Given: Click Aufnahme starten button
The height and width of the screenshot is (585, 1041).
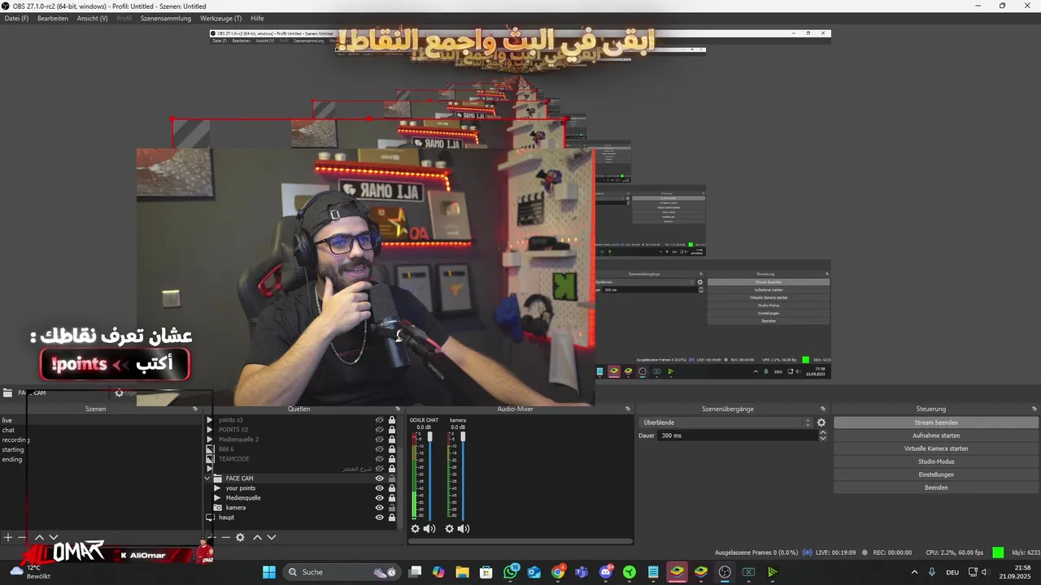Looking at the screenshot, I should tap(936, 435).
